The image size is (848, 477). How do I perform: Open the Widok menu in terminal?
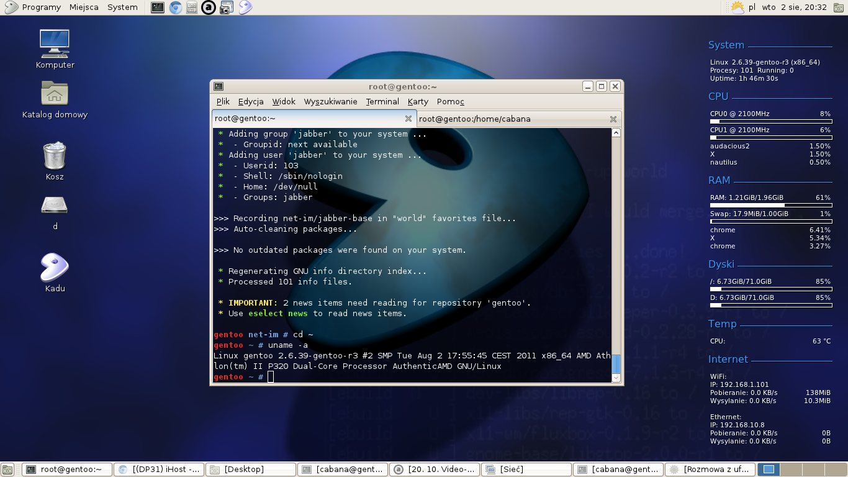(284, 101)
